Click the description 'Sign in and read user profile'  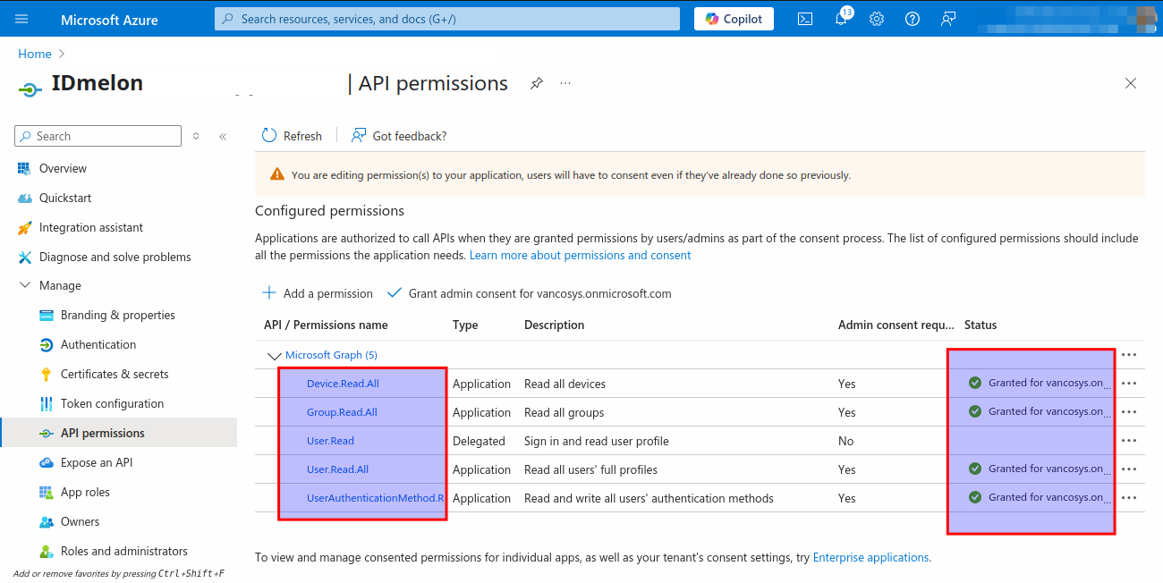point(597,441)
